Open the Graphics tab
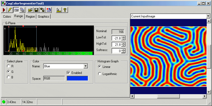The height and width of the screenshot is (106, 212). pos(44,17)
